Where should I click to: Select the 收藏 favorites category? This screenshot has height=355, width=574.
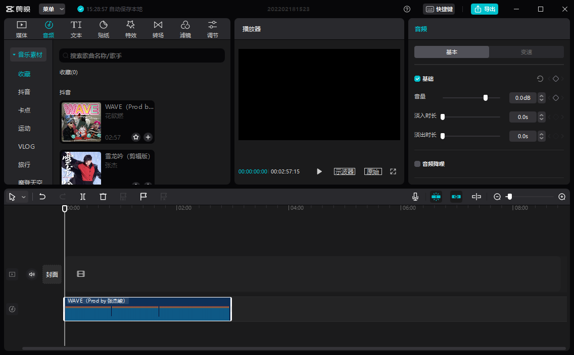pos(24,74)
